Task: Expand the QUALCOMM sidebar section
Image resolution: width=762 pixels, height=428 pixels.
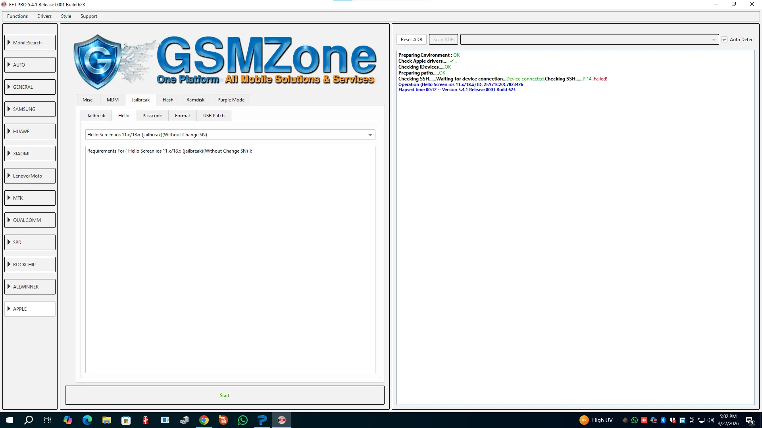Action: (30, 220)
